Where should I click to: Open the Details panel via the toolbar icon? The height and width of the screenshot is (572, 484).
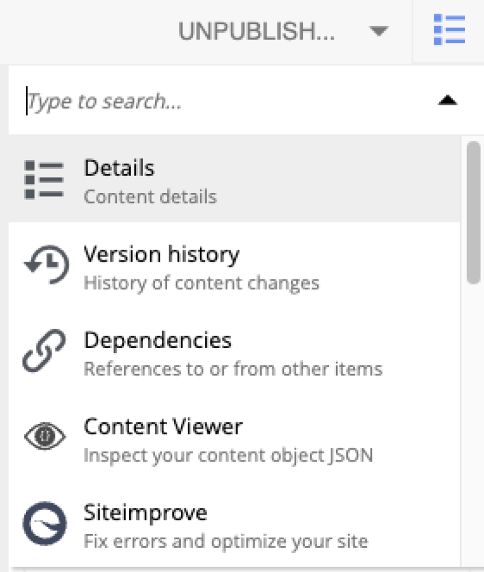[x=449, y=30]
